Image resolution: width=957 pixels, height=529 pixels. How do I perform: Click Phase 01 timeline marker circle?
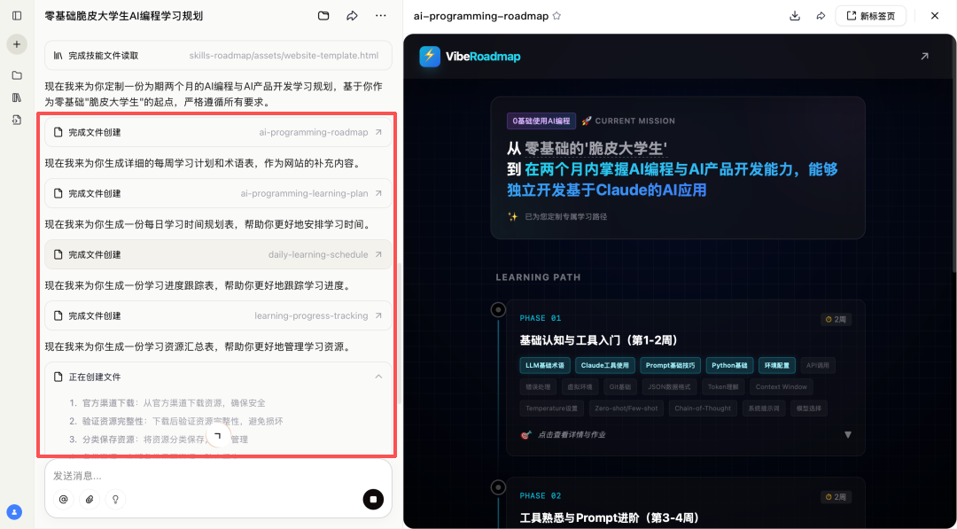(499, 310)
